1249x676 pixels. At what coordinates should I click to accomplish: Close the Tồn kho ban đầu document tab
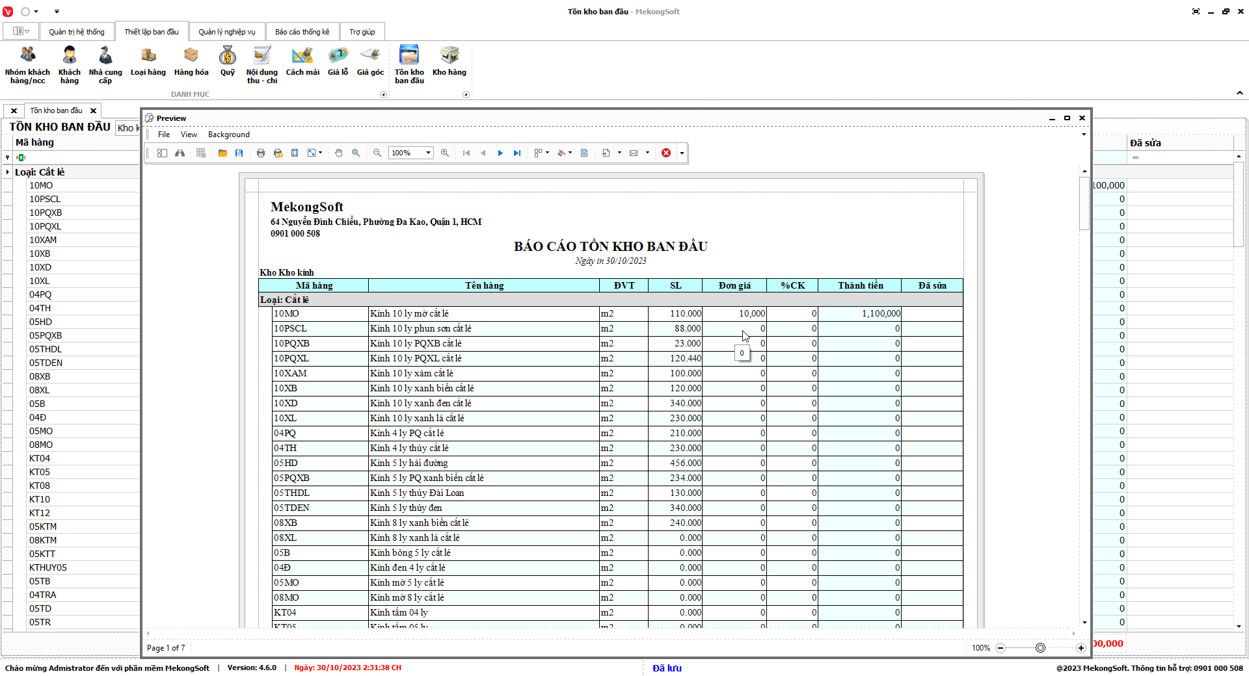coord(93,110)
